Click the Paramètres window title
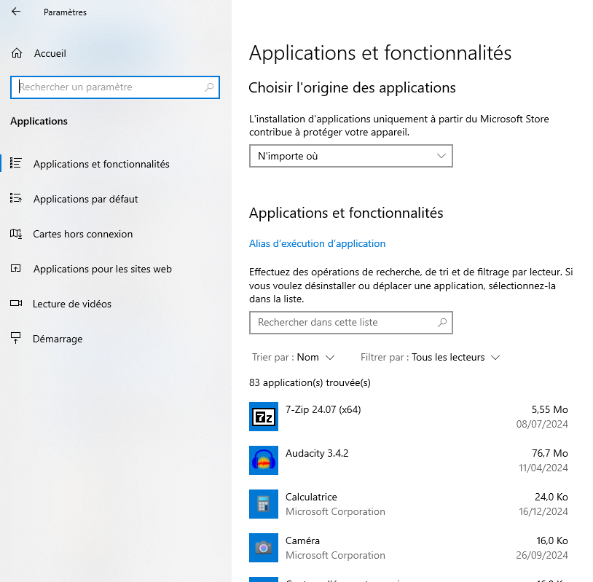Screen dimensions: 593x582 (65, 12)
